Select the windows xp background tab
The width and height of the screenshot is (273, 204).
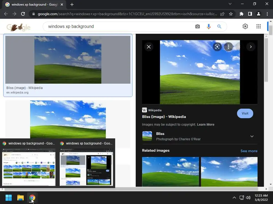pos(34,5)
